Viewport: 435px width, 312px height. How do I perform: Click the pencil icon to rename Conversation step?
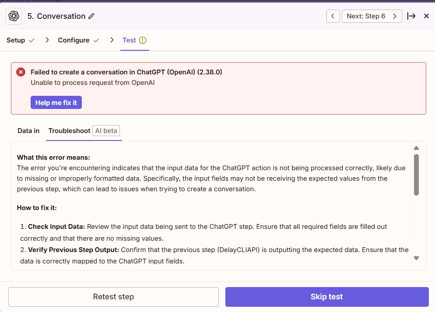coord(91,16)
